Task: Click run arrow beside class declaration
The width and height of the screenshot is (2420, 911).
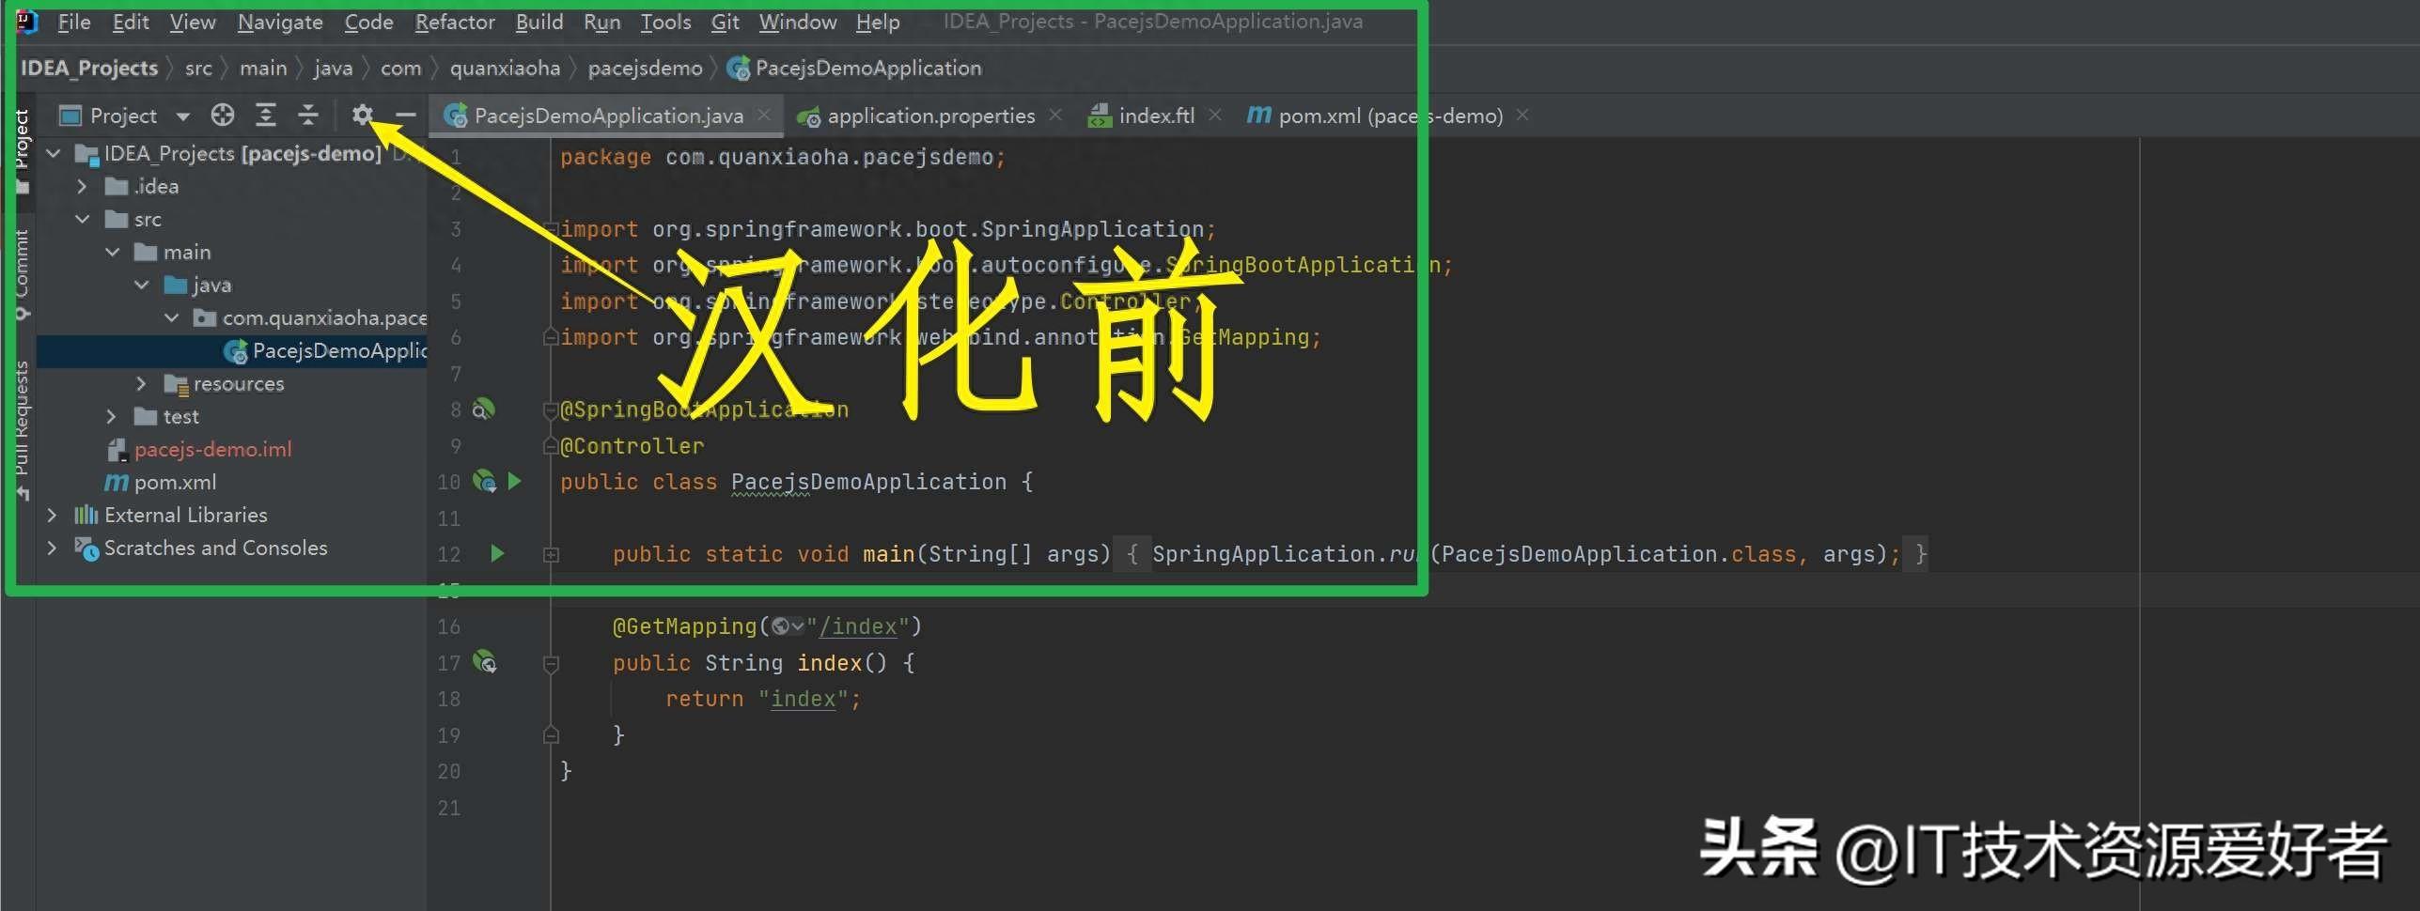Action: pyautogui.click(x=515, y=481)
